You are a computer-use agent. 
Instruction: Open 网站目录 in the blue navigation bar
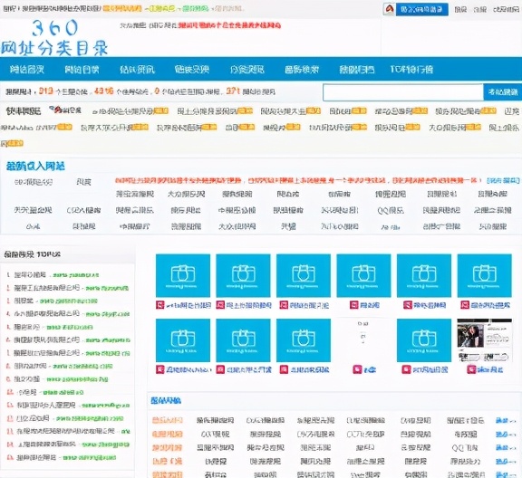[x=82, y=69]
